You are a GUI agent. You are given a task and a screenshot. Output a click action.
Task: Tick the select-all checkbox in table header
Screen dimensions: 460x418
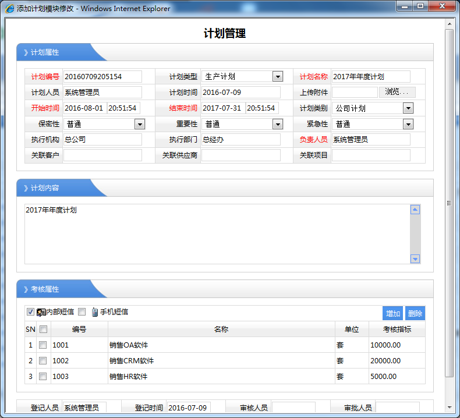pyautogui.click(x=43, y=329)
